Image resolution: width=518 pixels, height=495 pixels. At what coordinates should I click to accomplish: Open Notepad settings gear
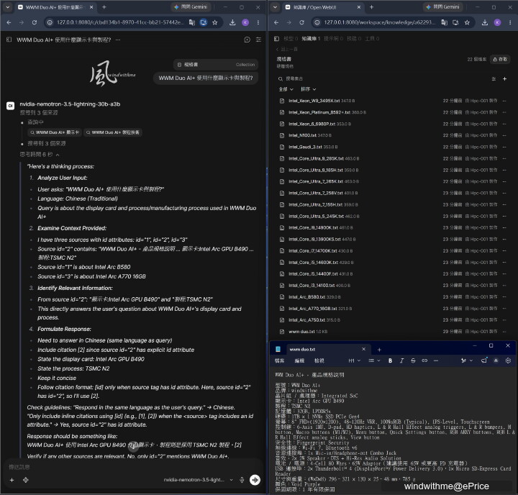(508, 360)
